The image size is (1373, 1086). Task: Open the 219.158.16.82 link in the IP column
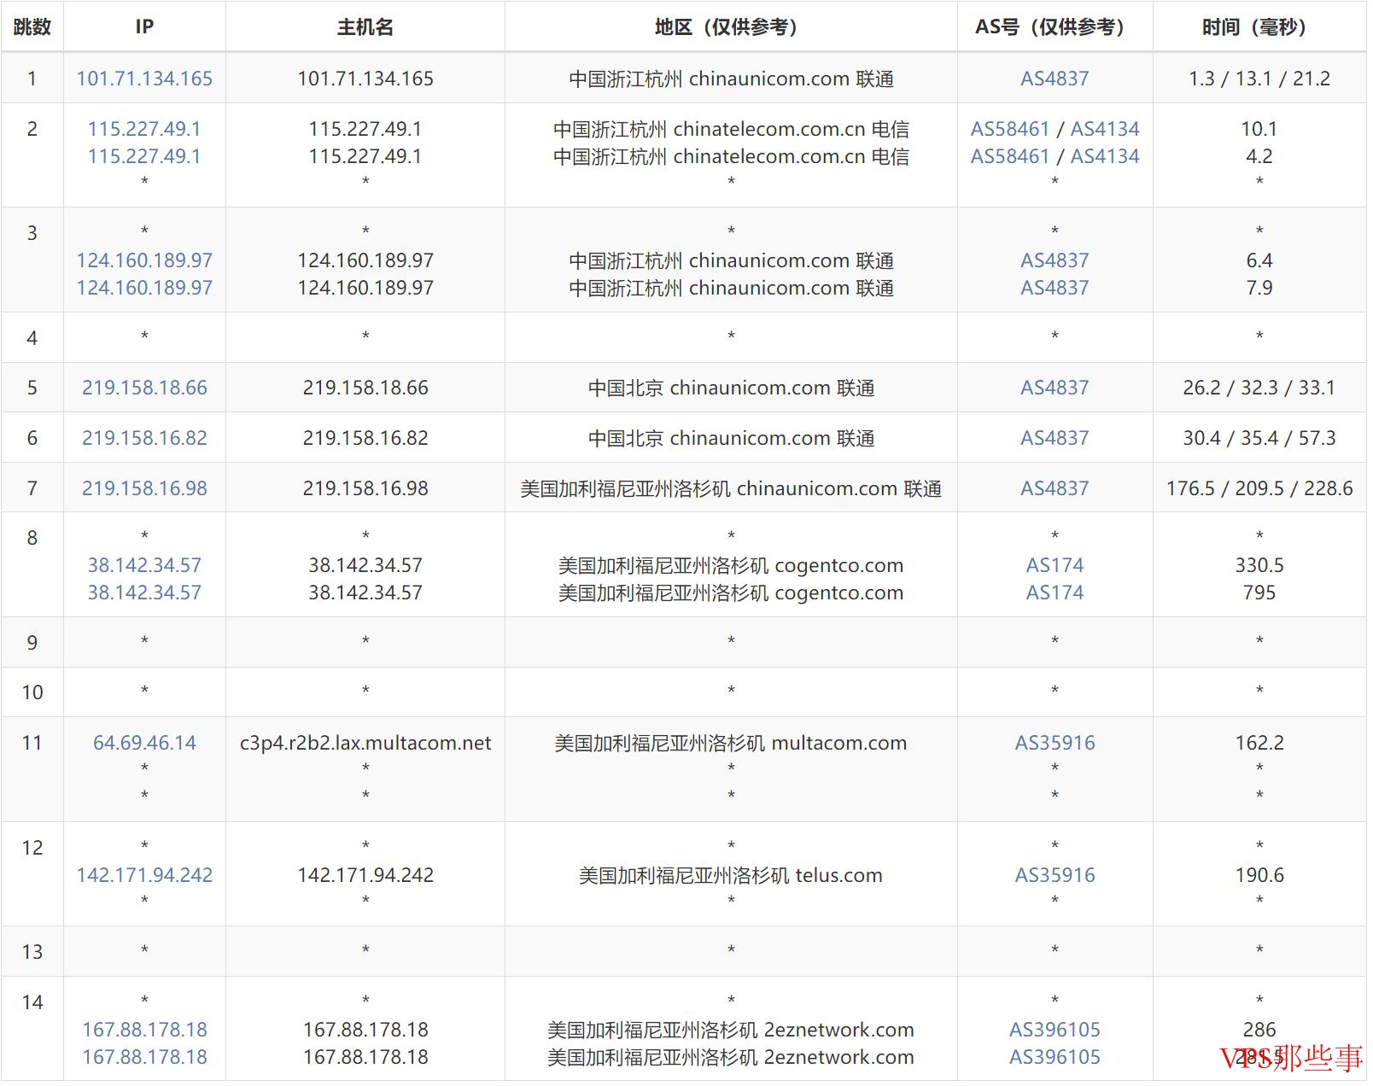click(144, 438)
